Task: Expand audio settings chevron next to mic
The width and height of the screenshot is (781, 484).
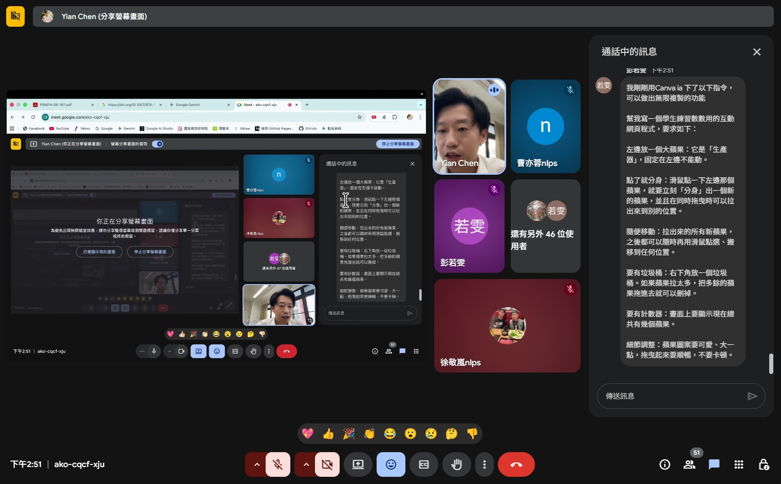Action: point(257,464)
